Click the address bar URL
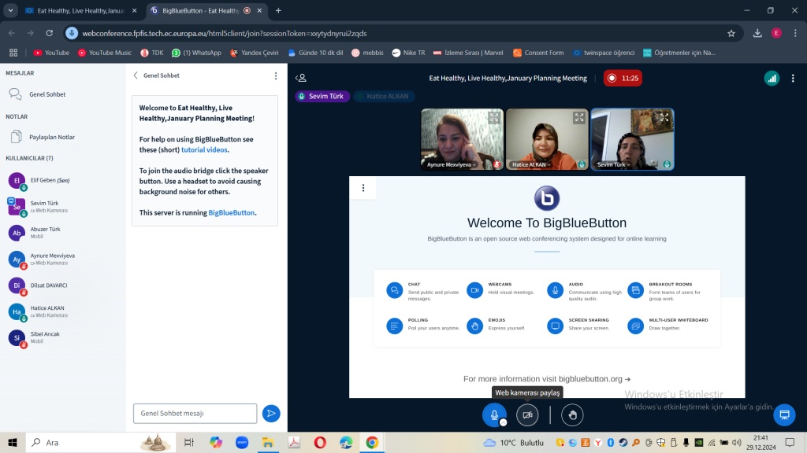807x453 pixels. [225, 33]
